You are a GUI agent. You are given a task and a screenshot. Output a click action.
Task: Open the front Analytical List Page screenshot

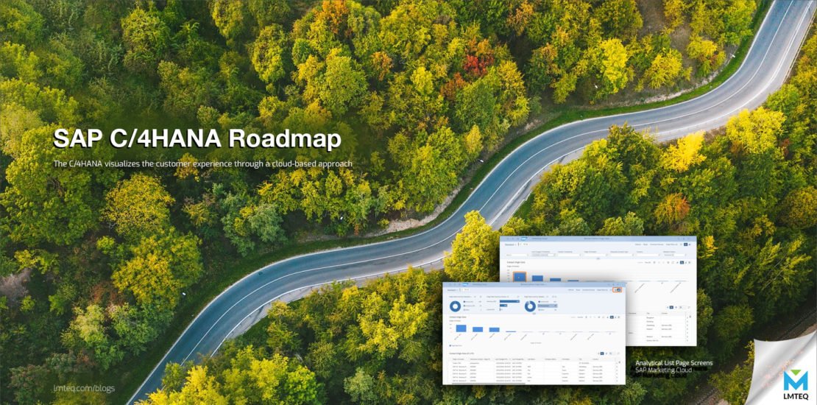(534, 334)
